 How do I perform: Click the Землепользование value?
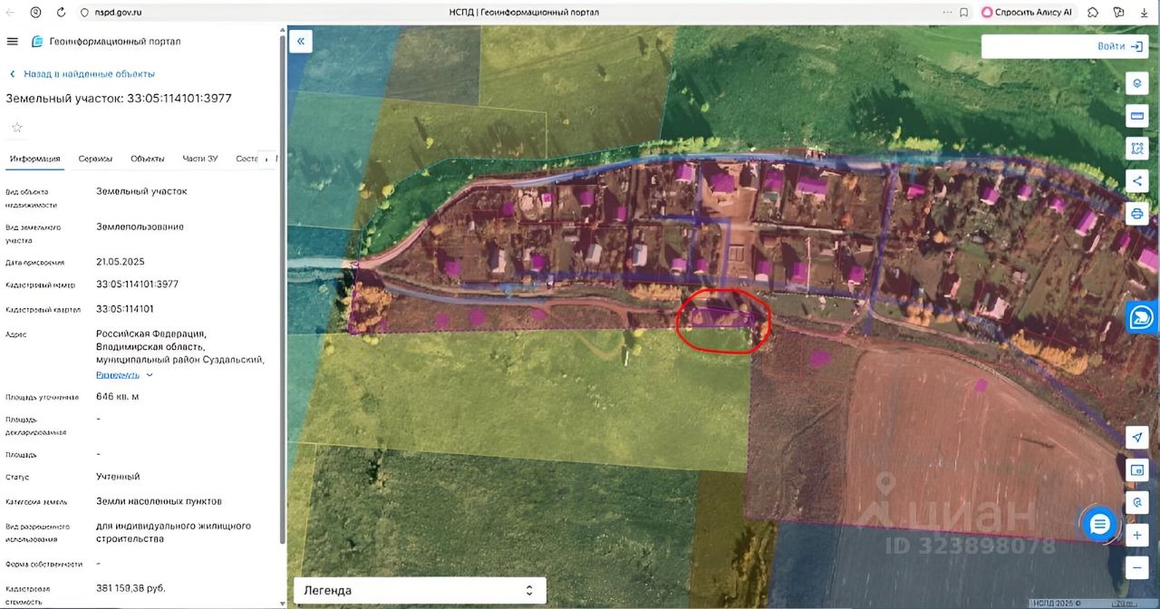(x=140, y=227)
